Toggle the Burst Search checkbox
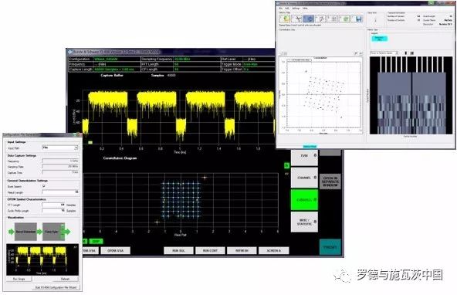Image resolution: width=457 pixels, height=295 pixels. [44, 186]
